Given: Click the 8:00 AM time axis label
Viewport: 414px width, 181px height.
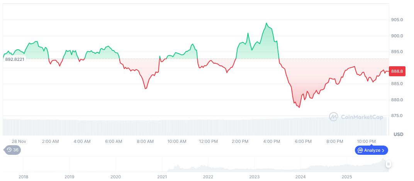Looking at the screenshot, I should pos(145,141).
